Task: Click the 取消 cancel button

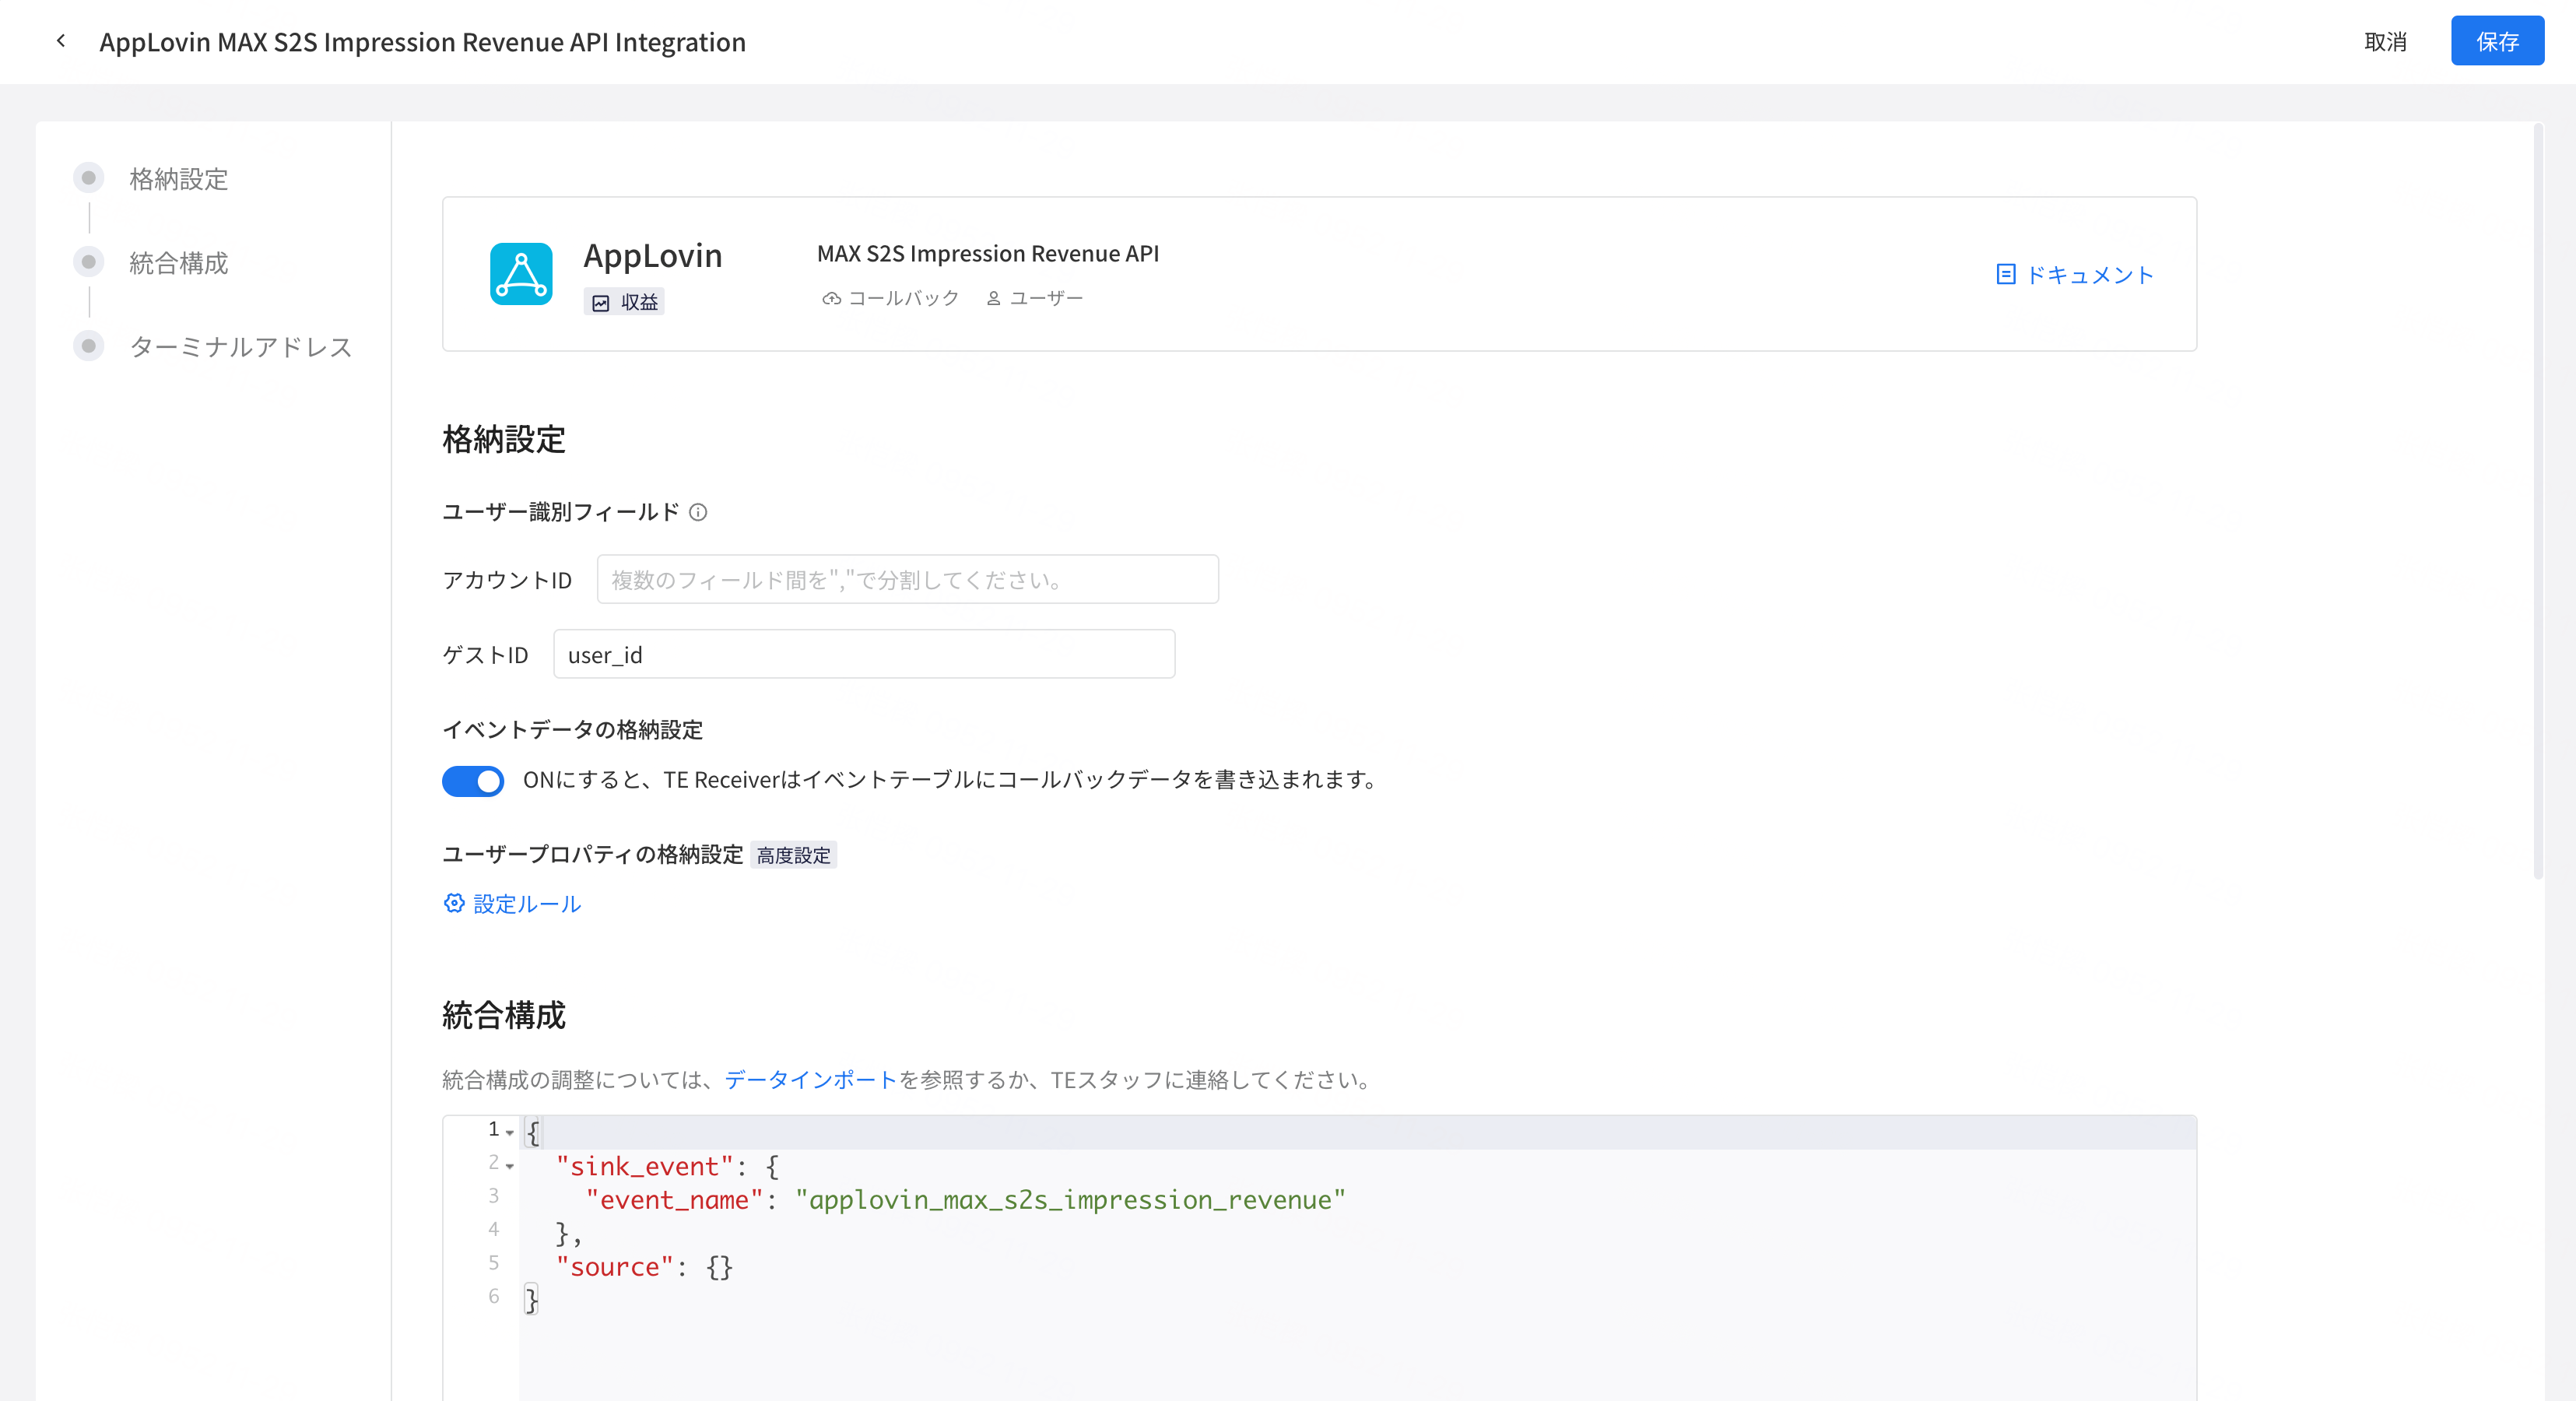Action: [x=2385, y=41]
